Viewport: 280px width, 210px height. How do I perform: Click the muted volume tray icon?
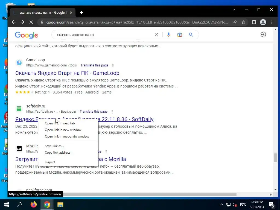(235, 205)
